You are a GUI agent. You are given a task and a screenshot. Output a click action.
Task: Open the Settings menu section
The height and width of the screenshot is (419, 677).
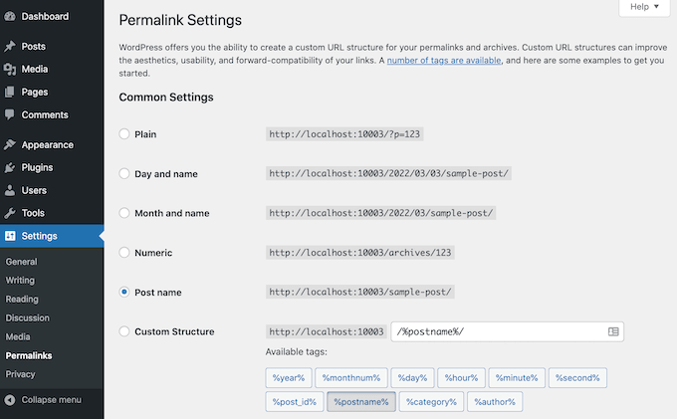40,236
